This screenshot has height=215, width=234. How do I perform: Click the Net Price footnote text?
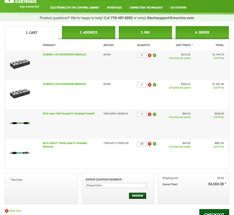point(16,180)
